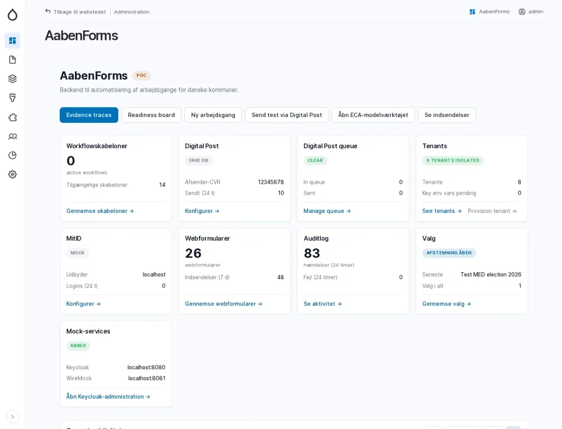Open the Administration breadcrumb

132,12
